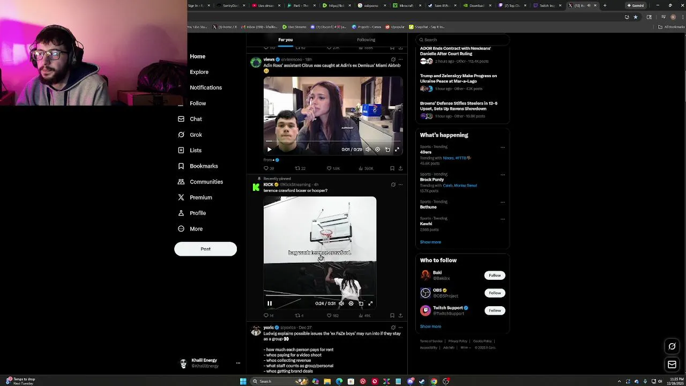Open more options for 49ers trend
Screen dimensions: 686x386
pyautogui.click(x=503, y=147)
